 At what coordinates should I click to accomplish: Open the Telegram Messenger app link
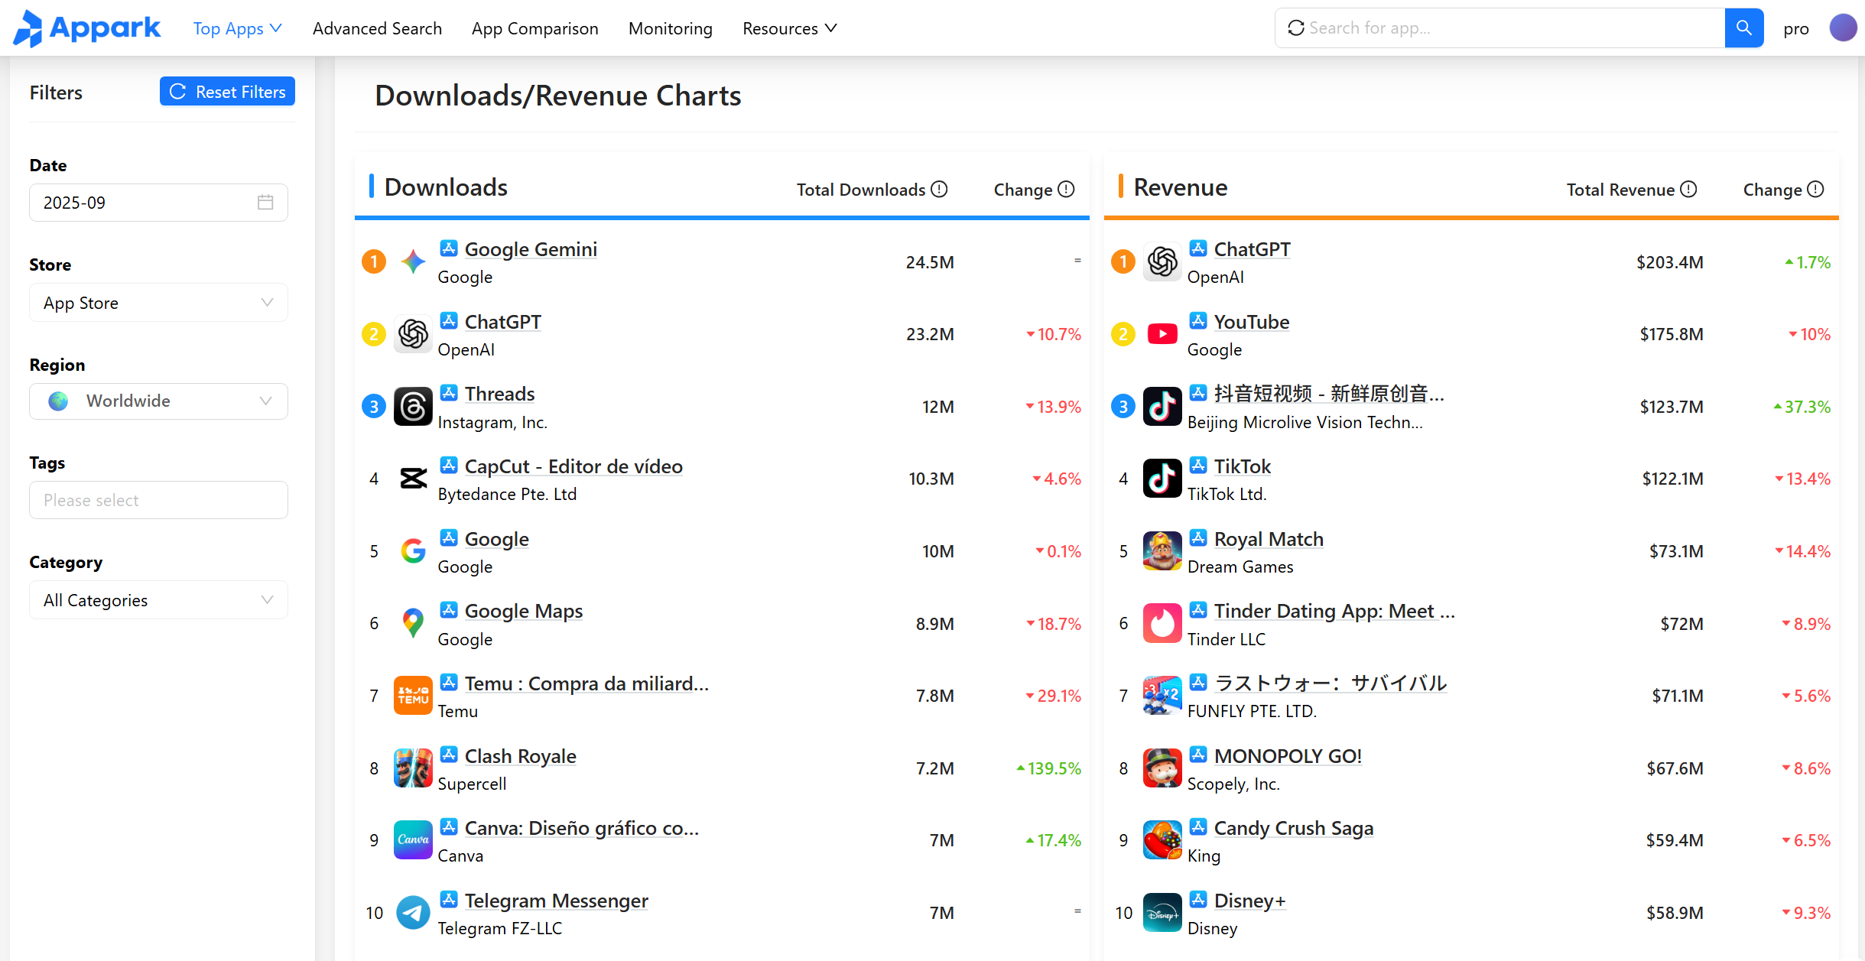click(556, 901)
